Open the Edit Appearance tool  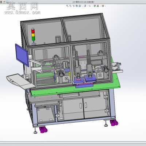click(95, 6)
